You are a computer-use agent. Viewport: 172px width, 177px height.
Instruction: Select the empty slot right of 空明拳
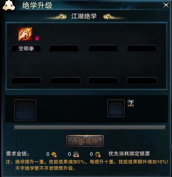(64, 48)
